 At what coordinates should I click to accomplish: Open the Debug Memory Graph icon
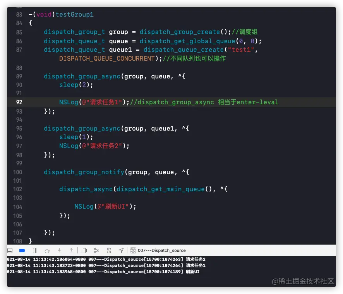[x=96, y=251]
